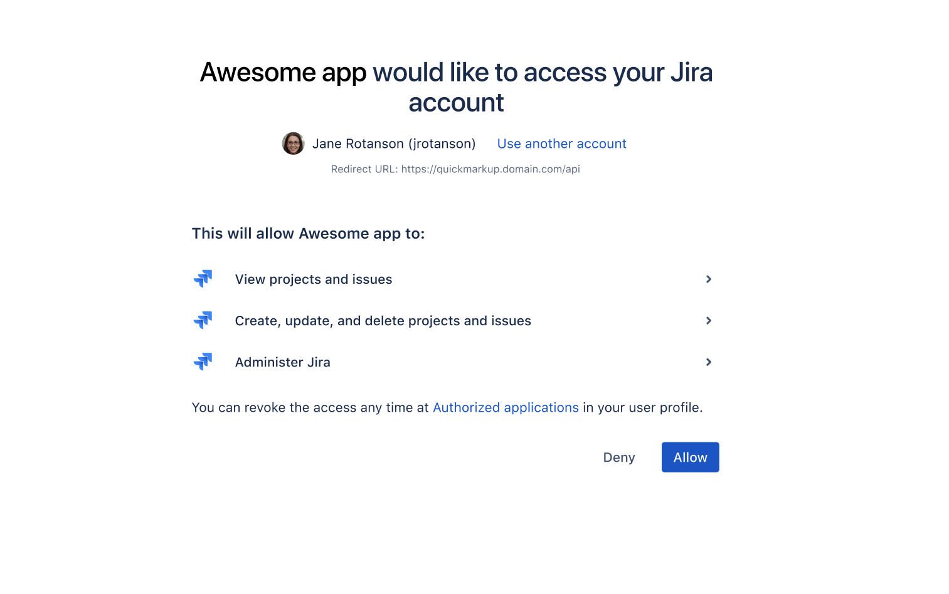Deny the access request

click(619, 457)
